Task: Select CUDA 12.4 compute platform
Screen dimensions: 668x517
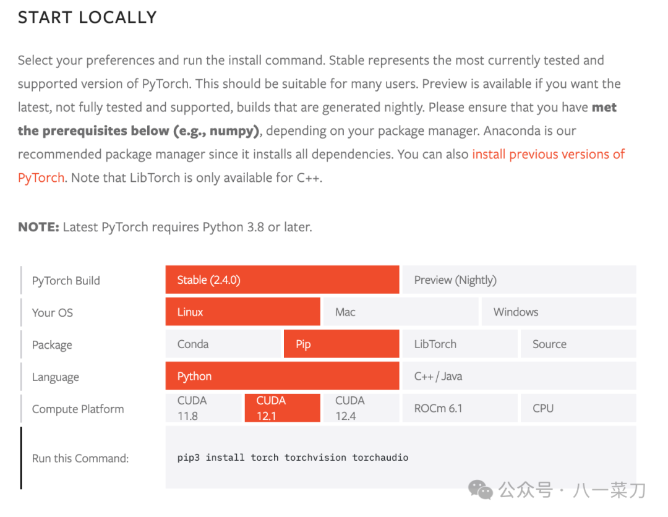Action: click(361, 408)
